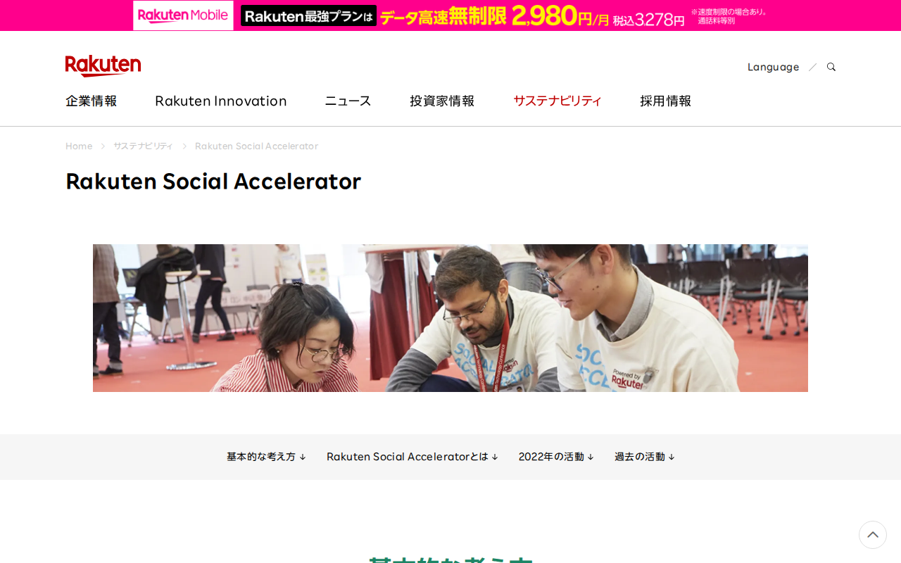Click the Rakuten Social Accelerator breadcrumb text

tap(256, 146)
